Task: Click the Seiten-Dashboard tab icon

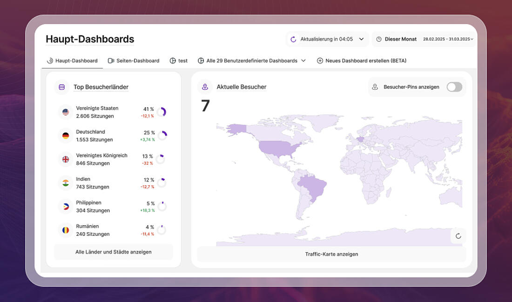Action: pyautogui.click(x=111, y=61)
